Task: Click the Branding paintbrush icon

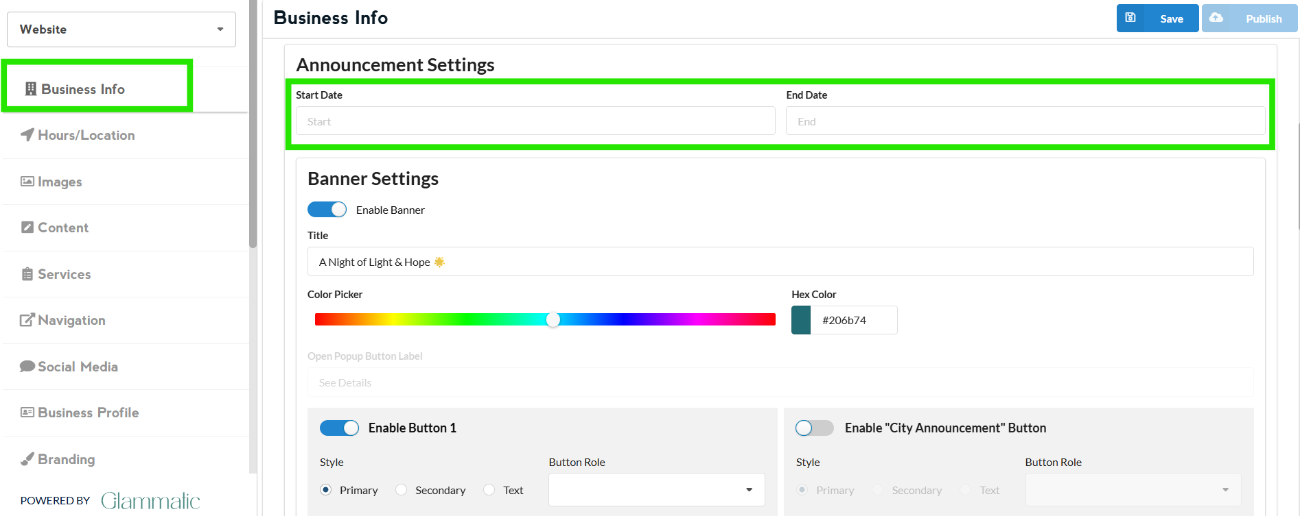Action: point(27,459)
